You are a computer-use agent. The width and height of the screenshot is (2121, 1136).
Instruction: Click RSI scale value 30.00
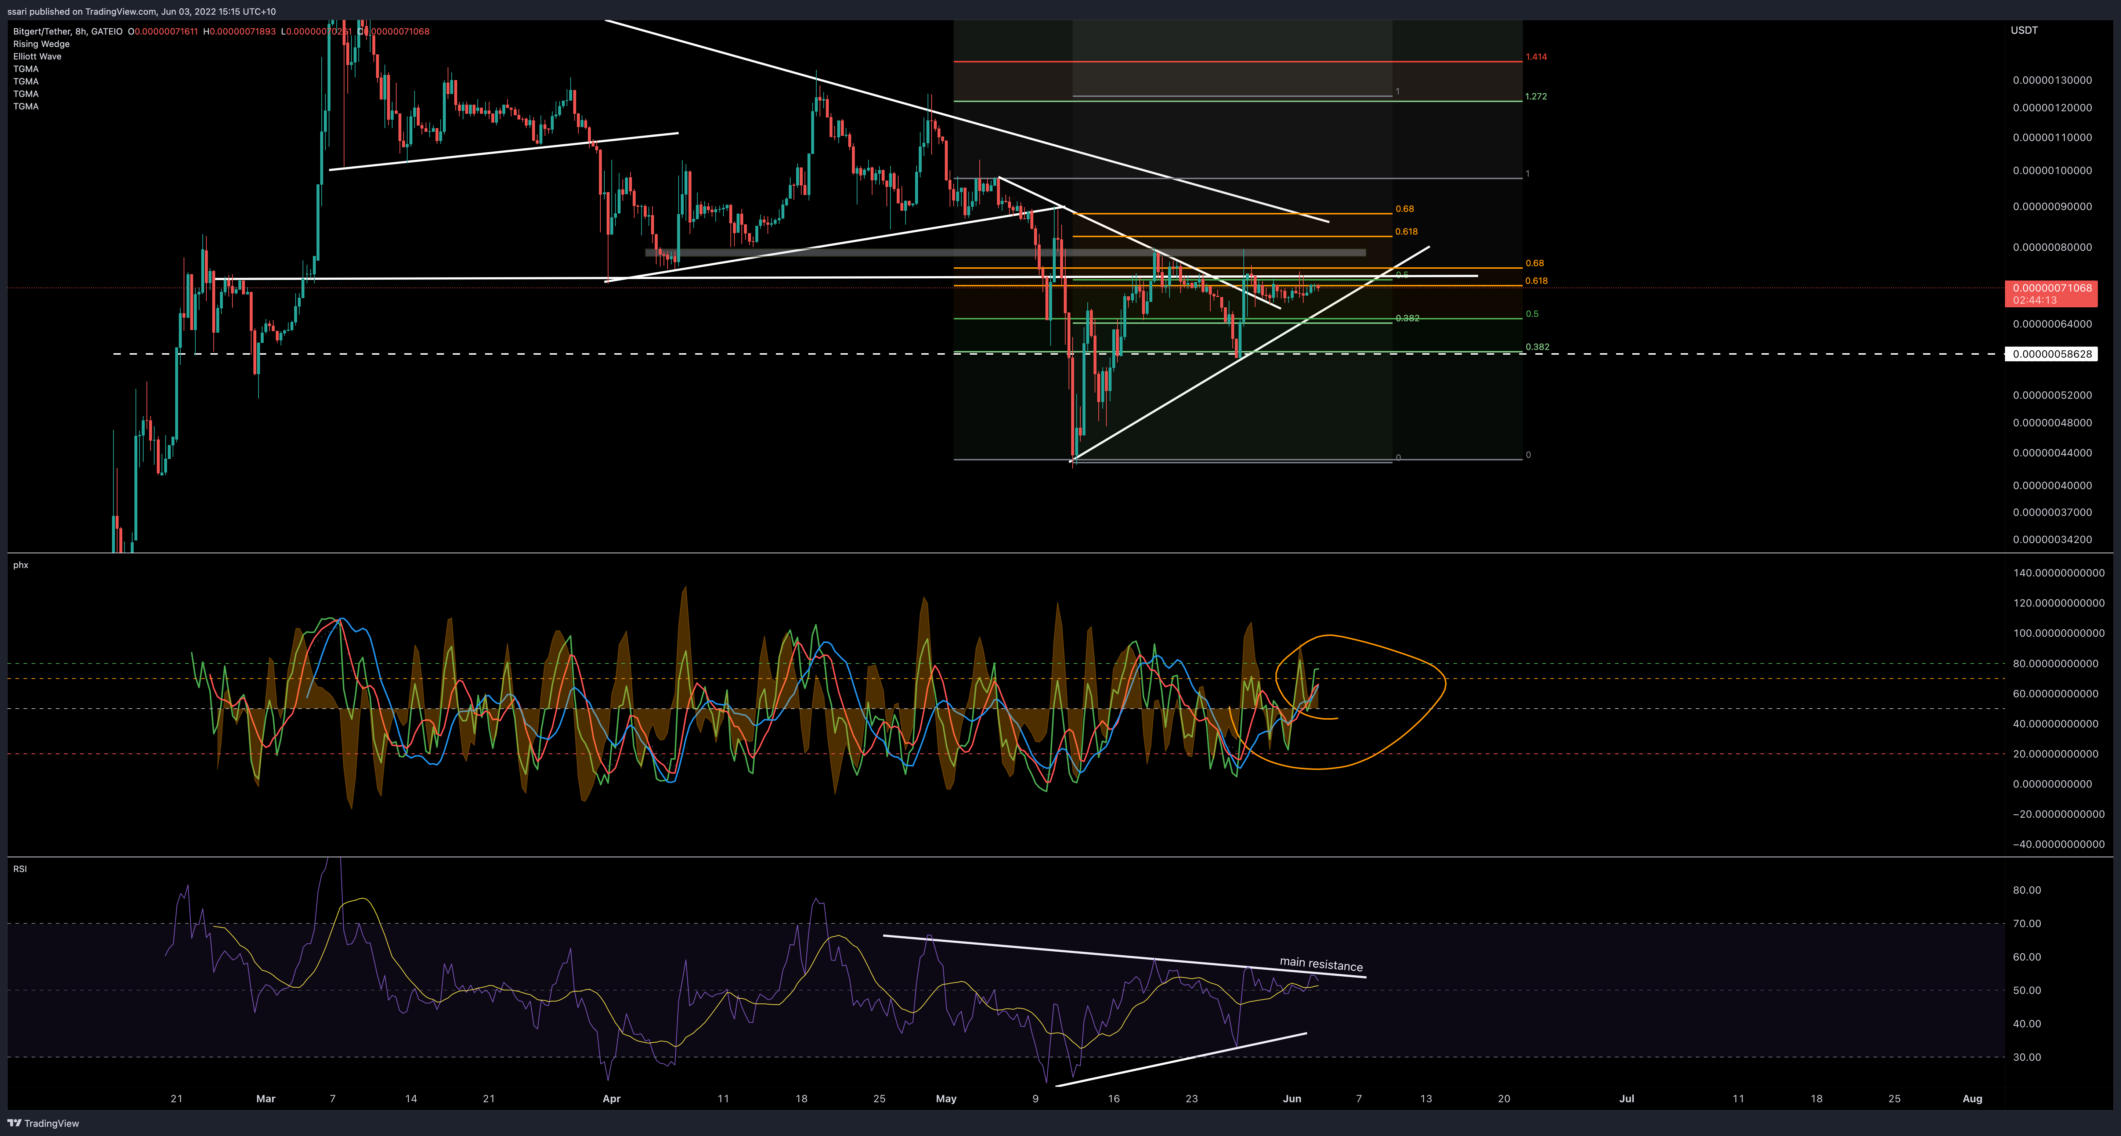2026,1057
